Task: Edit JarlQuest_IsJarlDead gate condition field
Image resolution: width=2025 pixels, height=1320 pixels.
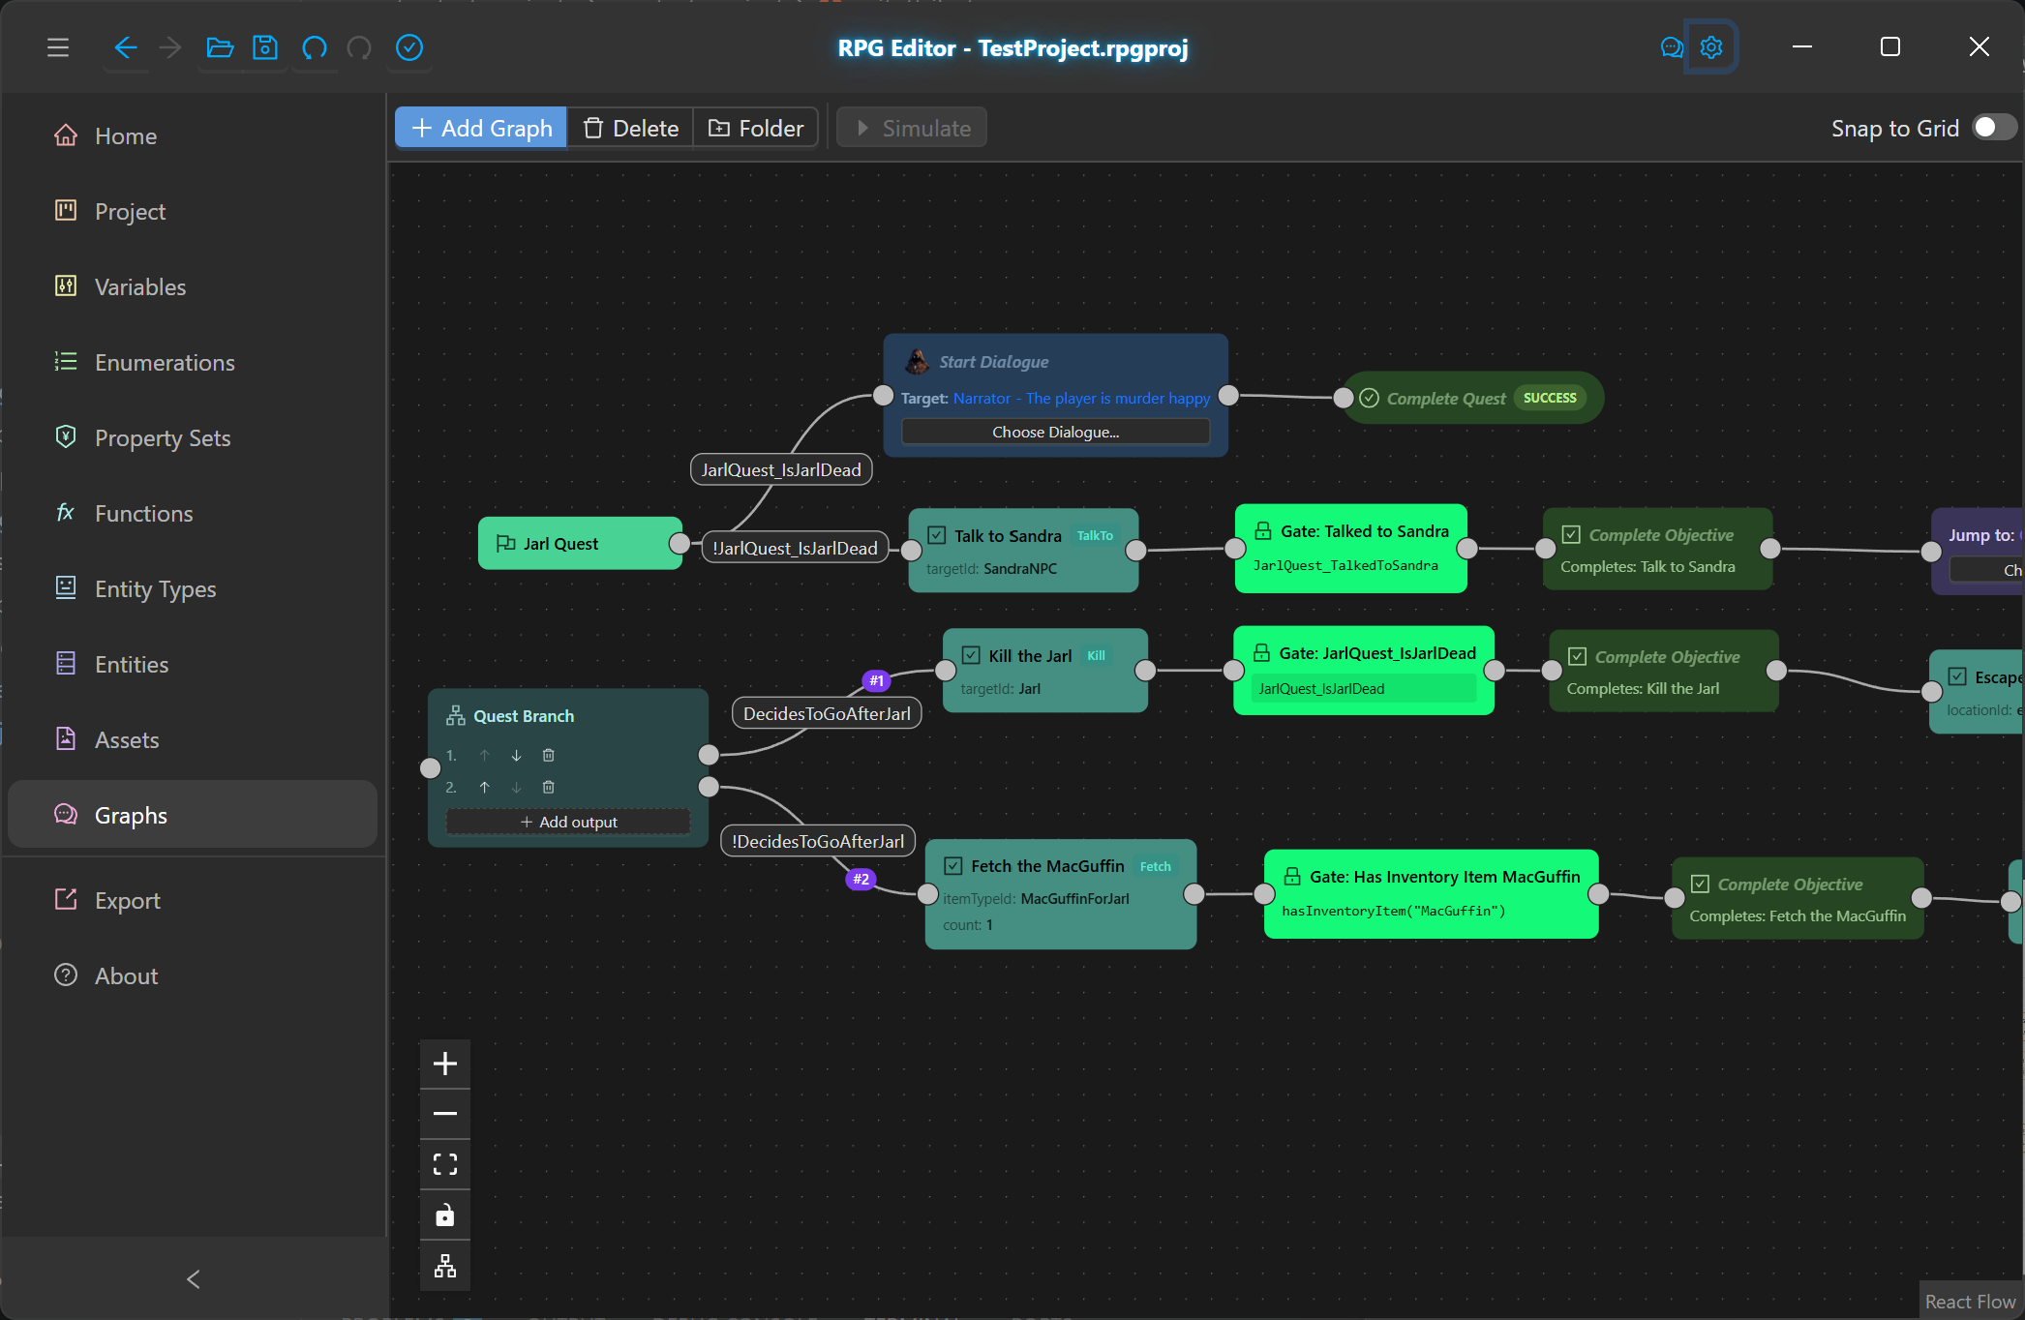Action: [1364, 688]
